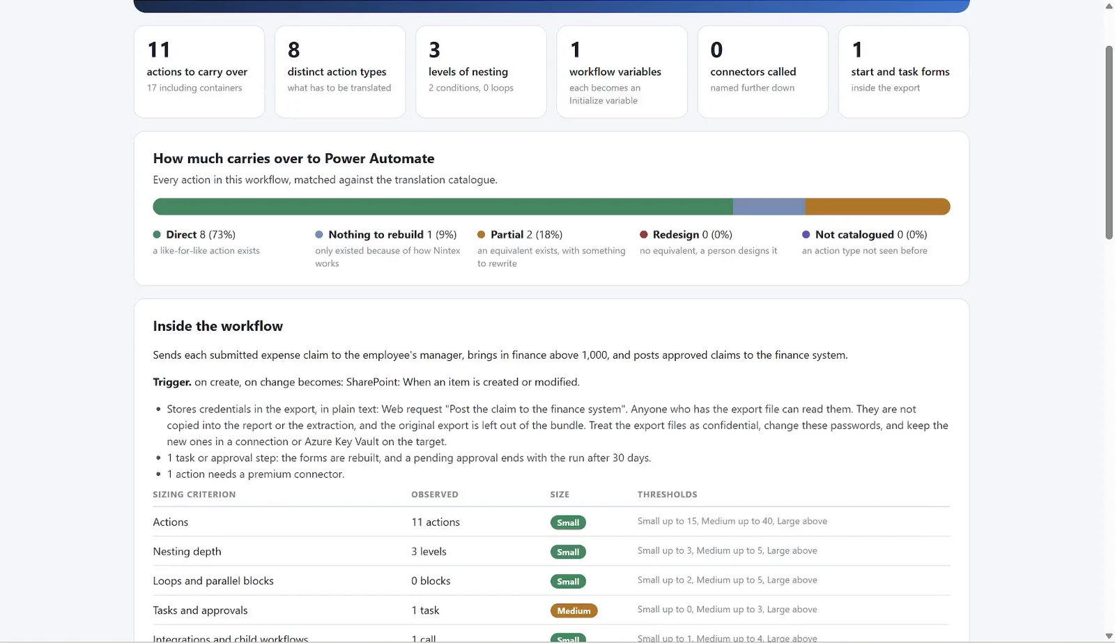The image size is (1115, 643).
Task: Click the Small badge in Actions row
Action: (568, 522)
